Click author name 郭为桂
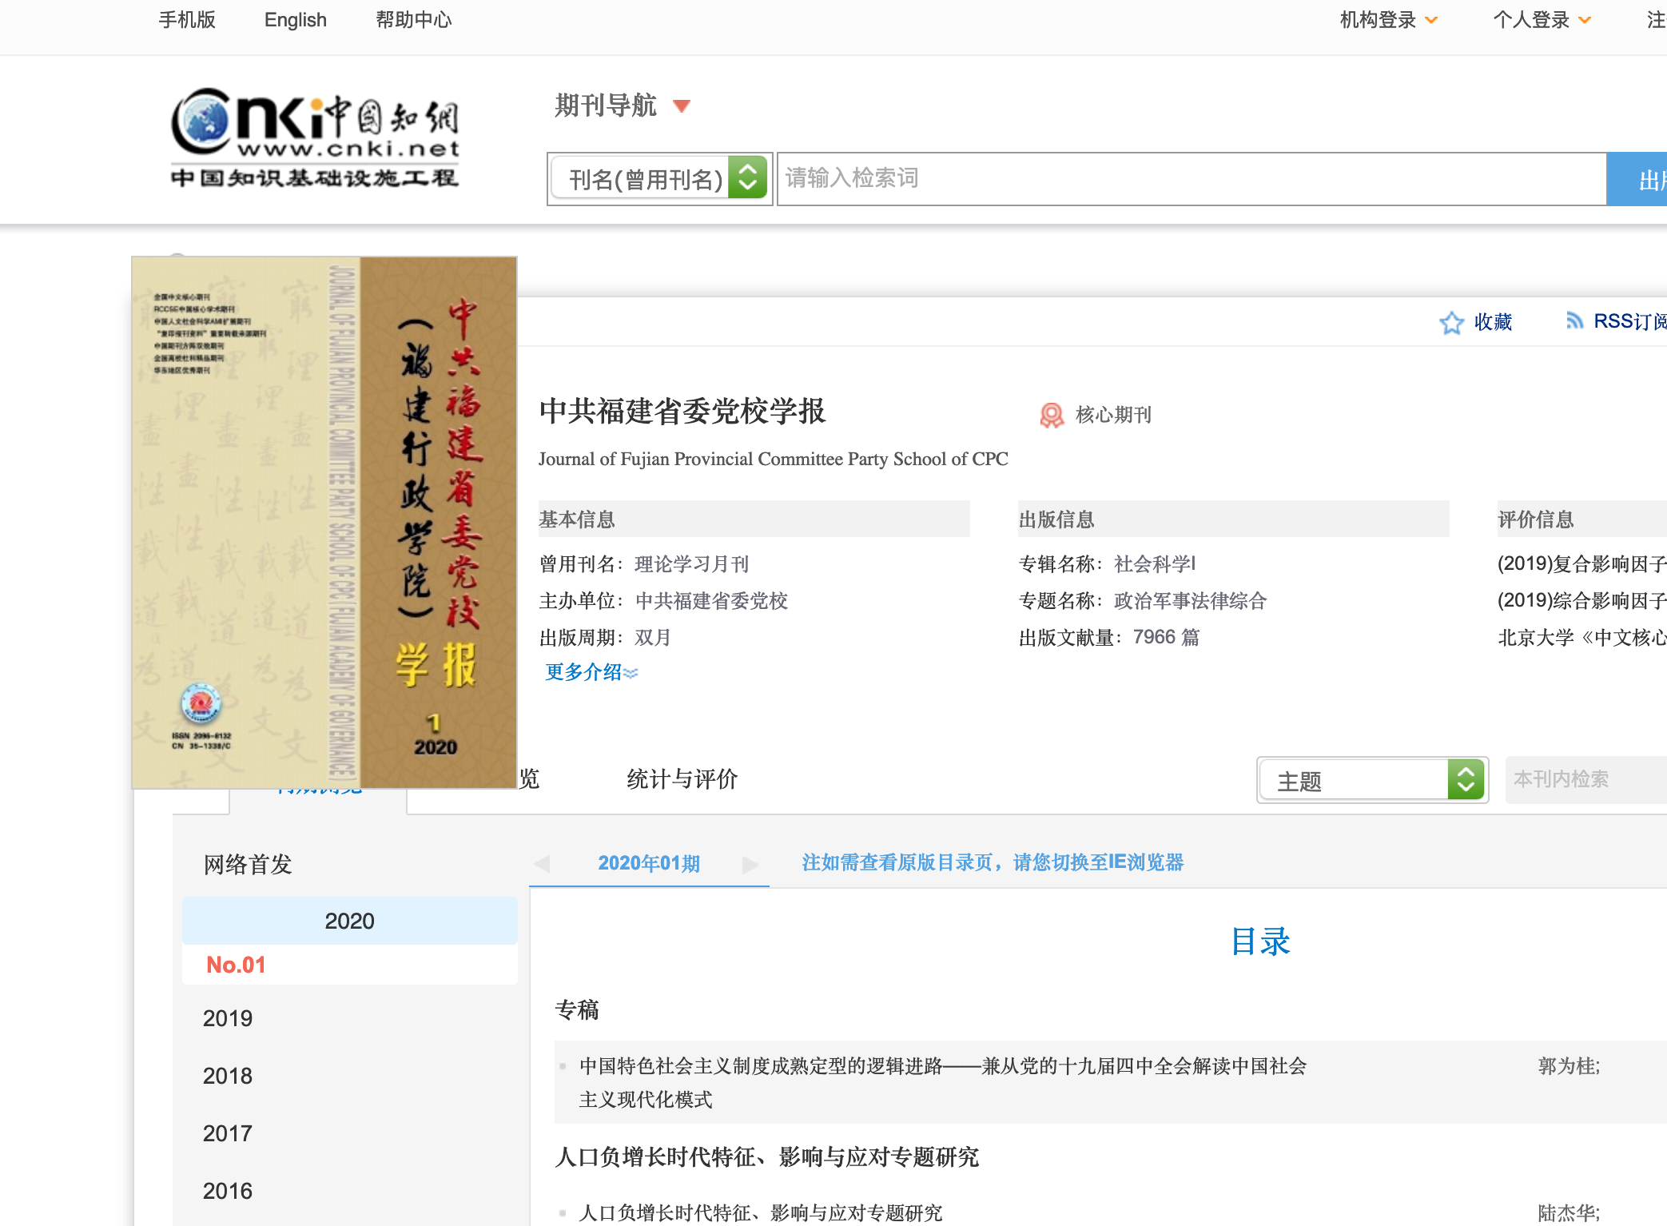The width and height of the screenshot is (1667, 1226). click(1569, 1066)
